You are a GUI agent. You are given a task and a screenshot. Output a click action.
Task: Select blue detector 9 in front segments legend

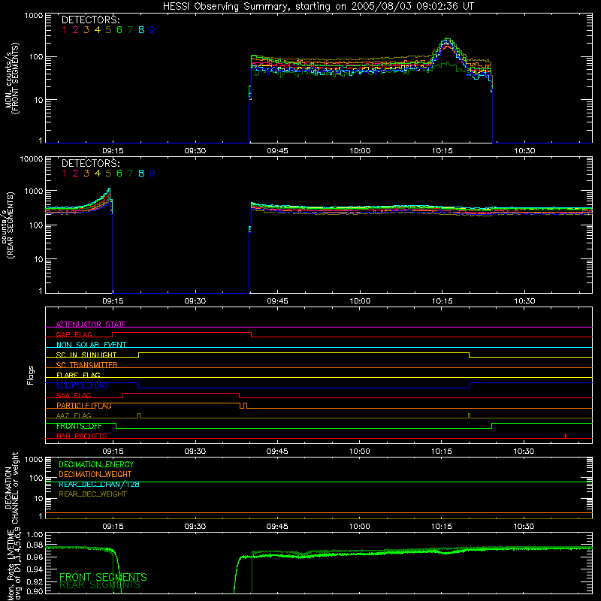153,30
